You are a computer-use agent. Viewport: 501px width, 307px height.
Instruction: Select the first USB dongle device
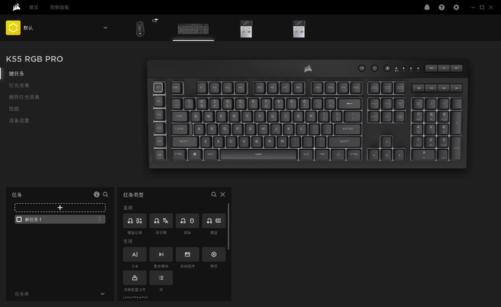click(x=246, y=29)
